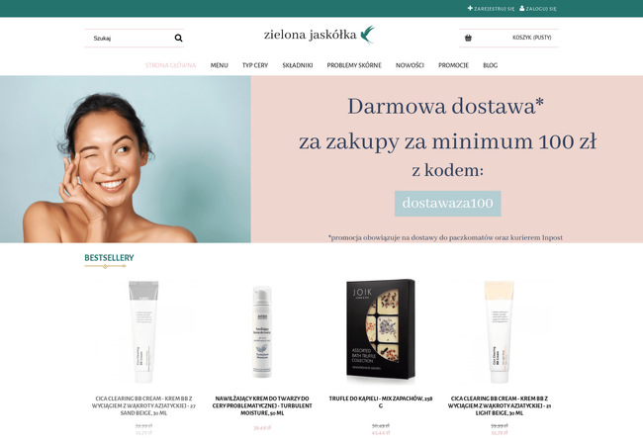Open the zielona jaskółka home logo

pyautogui.click(x=320, y=35)
